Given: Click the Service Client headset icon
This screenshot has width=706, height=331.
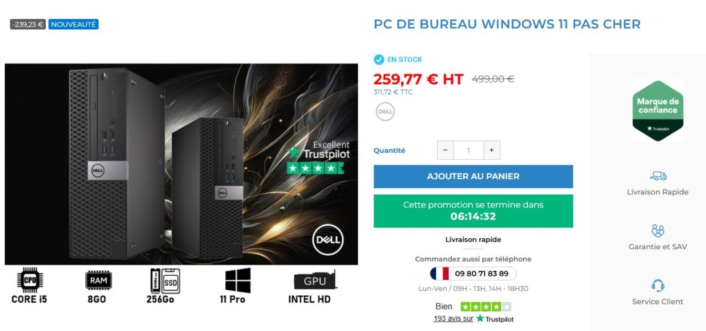Looking at the screenshot, I should (658, 285).
